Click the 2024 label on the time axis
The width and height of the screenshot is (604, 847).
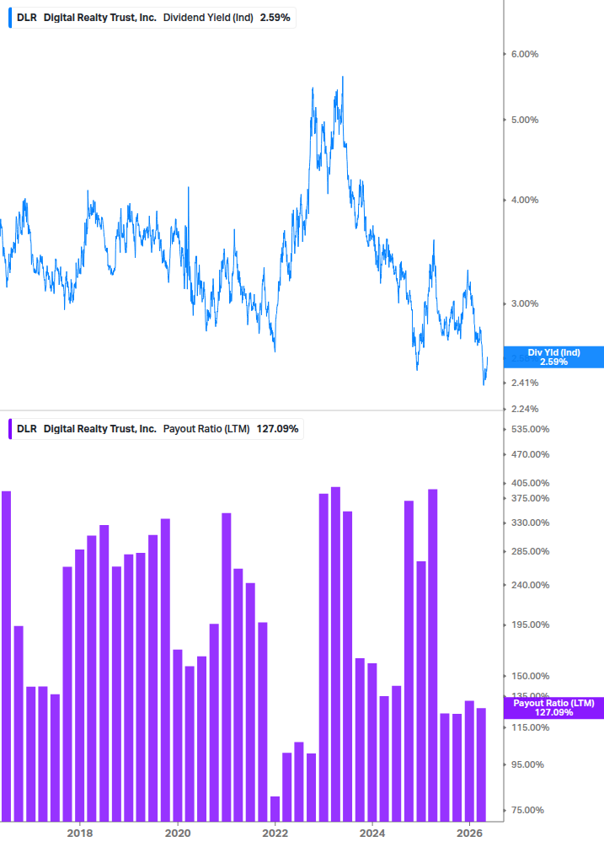click(372, 834)
